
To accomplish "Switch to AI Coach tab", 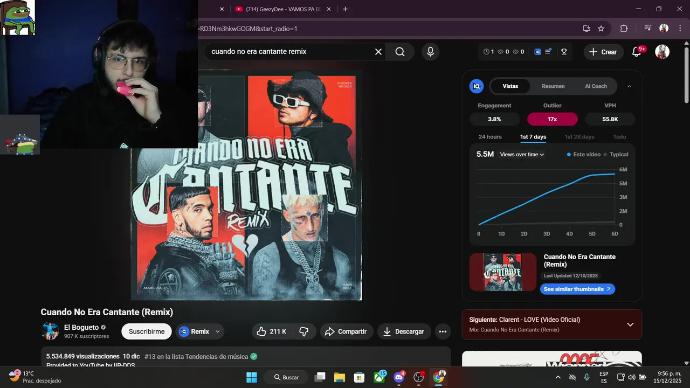I will pyautogui.click(x=596, y=86).
